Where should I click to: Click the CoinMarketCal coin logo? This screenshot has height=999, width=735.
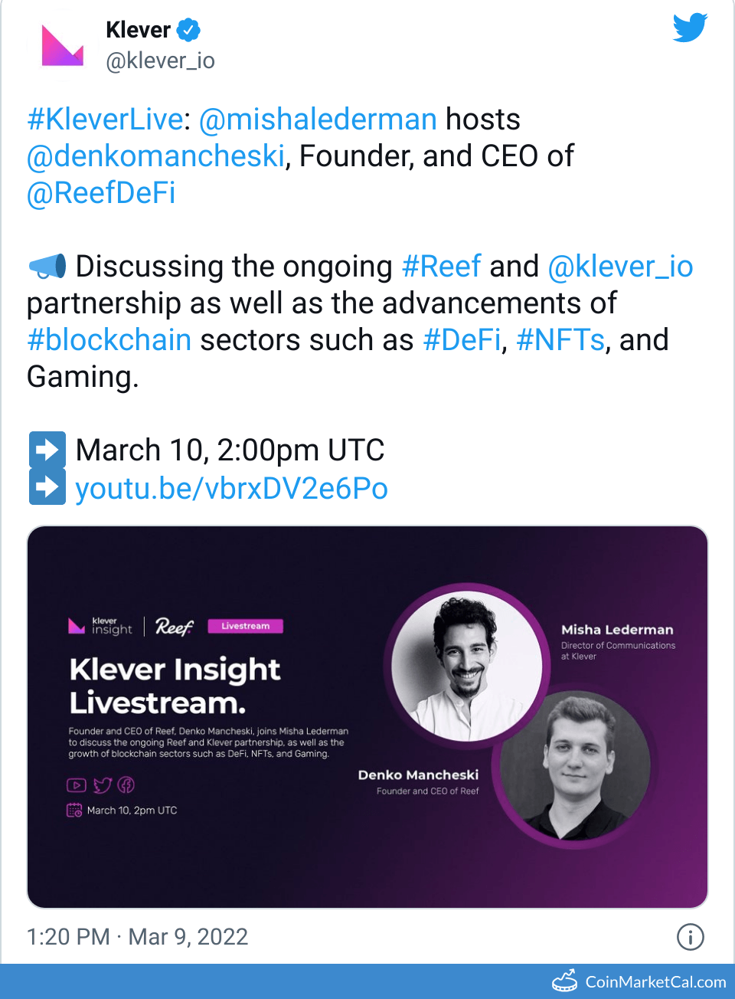click(x=565, y=980)
